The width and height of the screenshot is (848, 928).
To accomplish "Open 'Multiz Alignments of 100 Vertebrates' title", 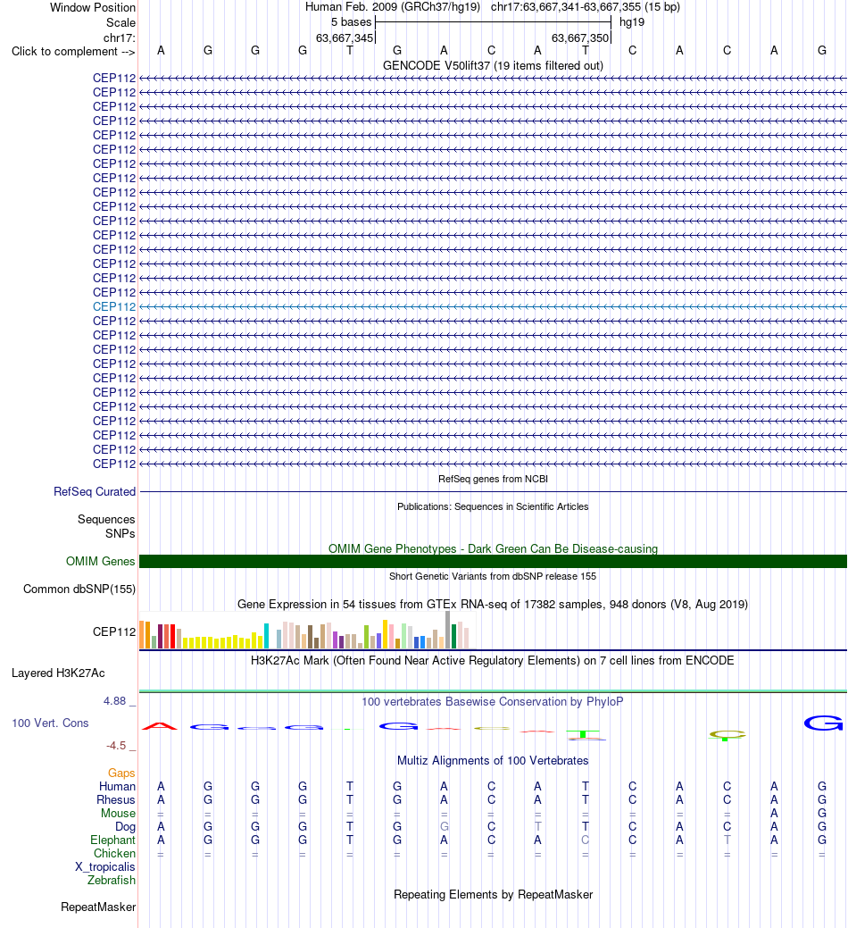I will pyautogui.click(x=494, y=760).
